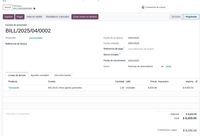The width and height of the screenshot is (200, 138).
Task: Click the Total amount
Action: click(190, 118)
